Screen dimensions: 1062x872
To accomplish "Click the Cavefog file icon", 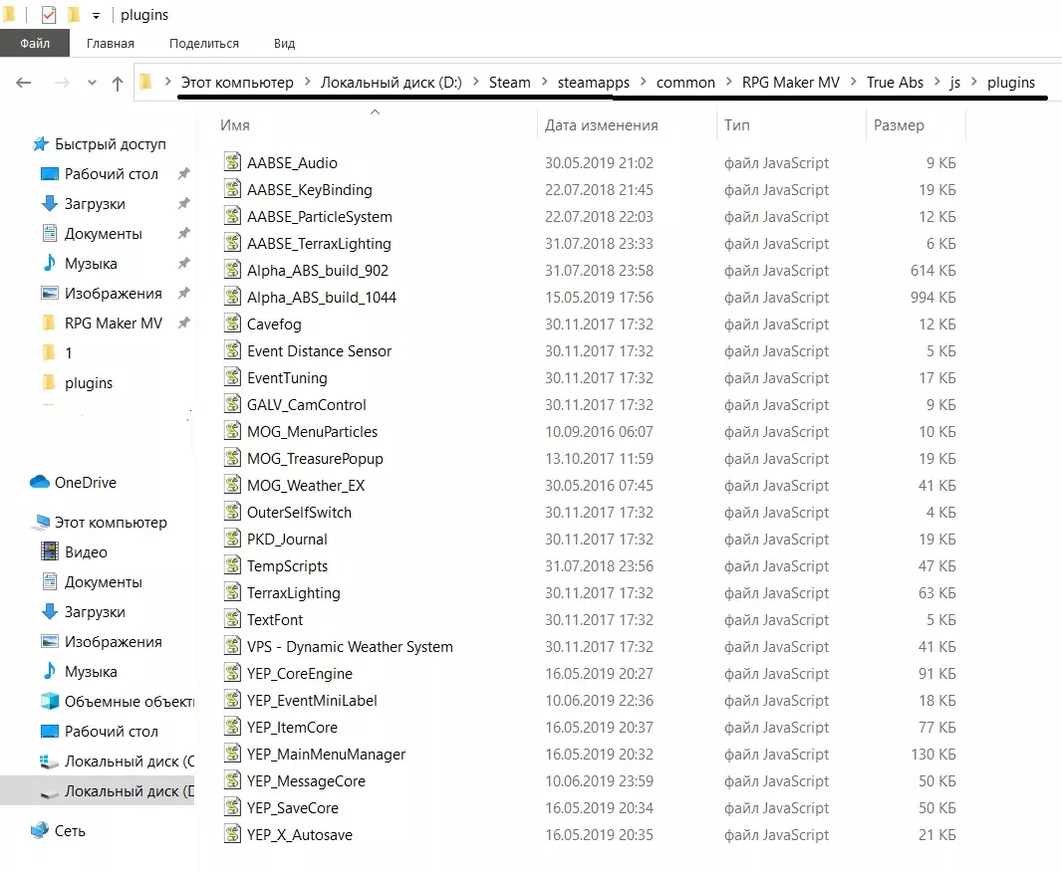I will [x=232, y=324].
